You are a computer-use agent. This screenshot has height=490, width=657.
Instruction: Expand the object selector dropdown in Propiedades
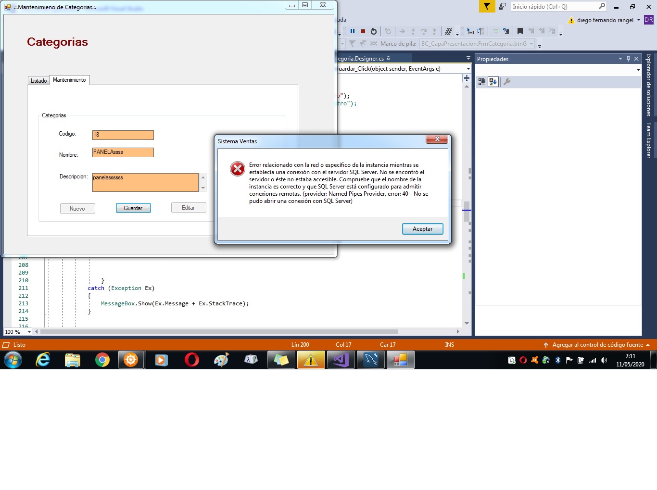(x=638, y=70)
